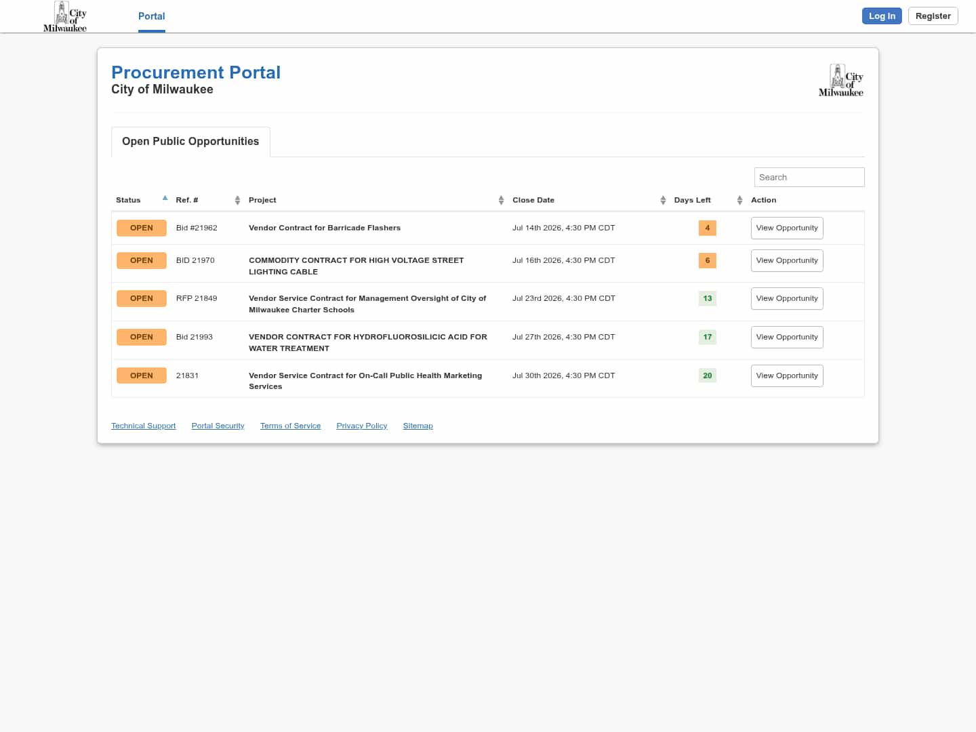Image resolution: width=976 pixels, height=732 pixels.
Task: Click OPEN status badge for Bid 21993
Action: click(142, 338)
